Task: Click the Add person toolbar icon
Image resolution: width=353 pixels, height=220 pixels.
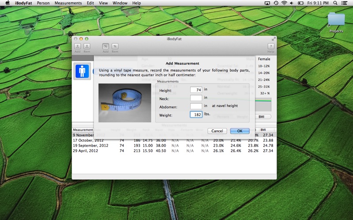Action: click(78, 46)
